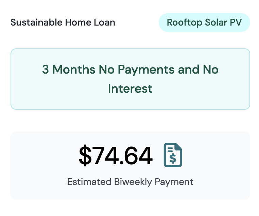Viewport: 259px width, 216px height.
Task: Click the dollar sign before 74.64
Action: (x=85, y=156)
